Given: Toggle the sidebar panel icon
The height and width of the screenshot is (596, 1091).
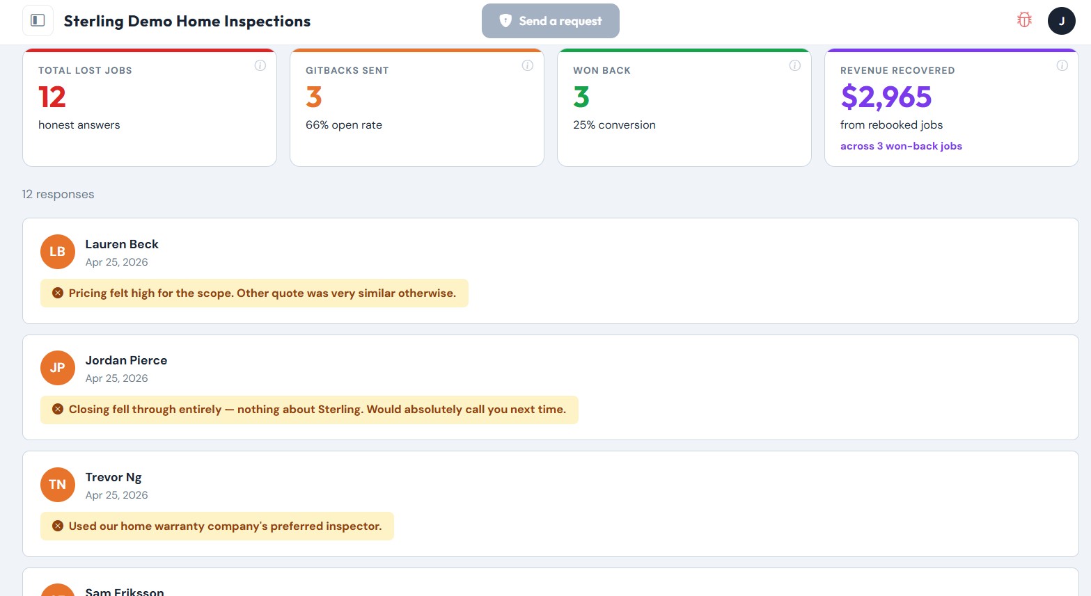Looking at the screenshot, I should pos(38,21).
